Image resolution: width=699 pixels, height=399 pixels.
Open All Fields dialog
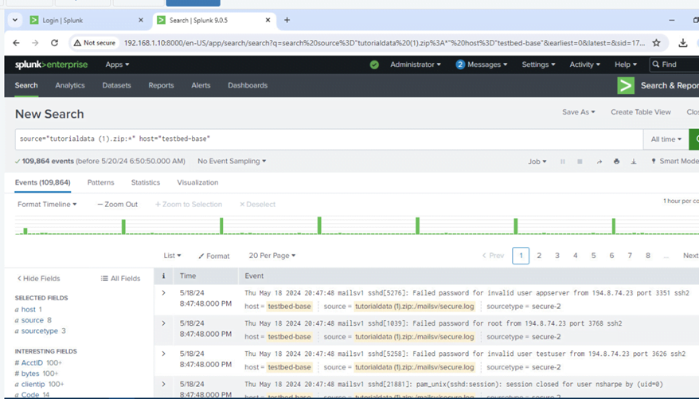pyautogui.click(x=120, y=279)
